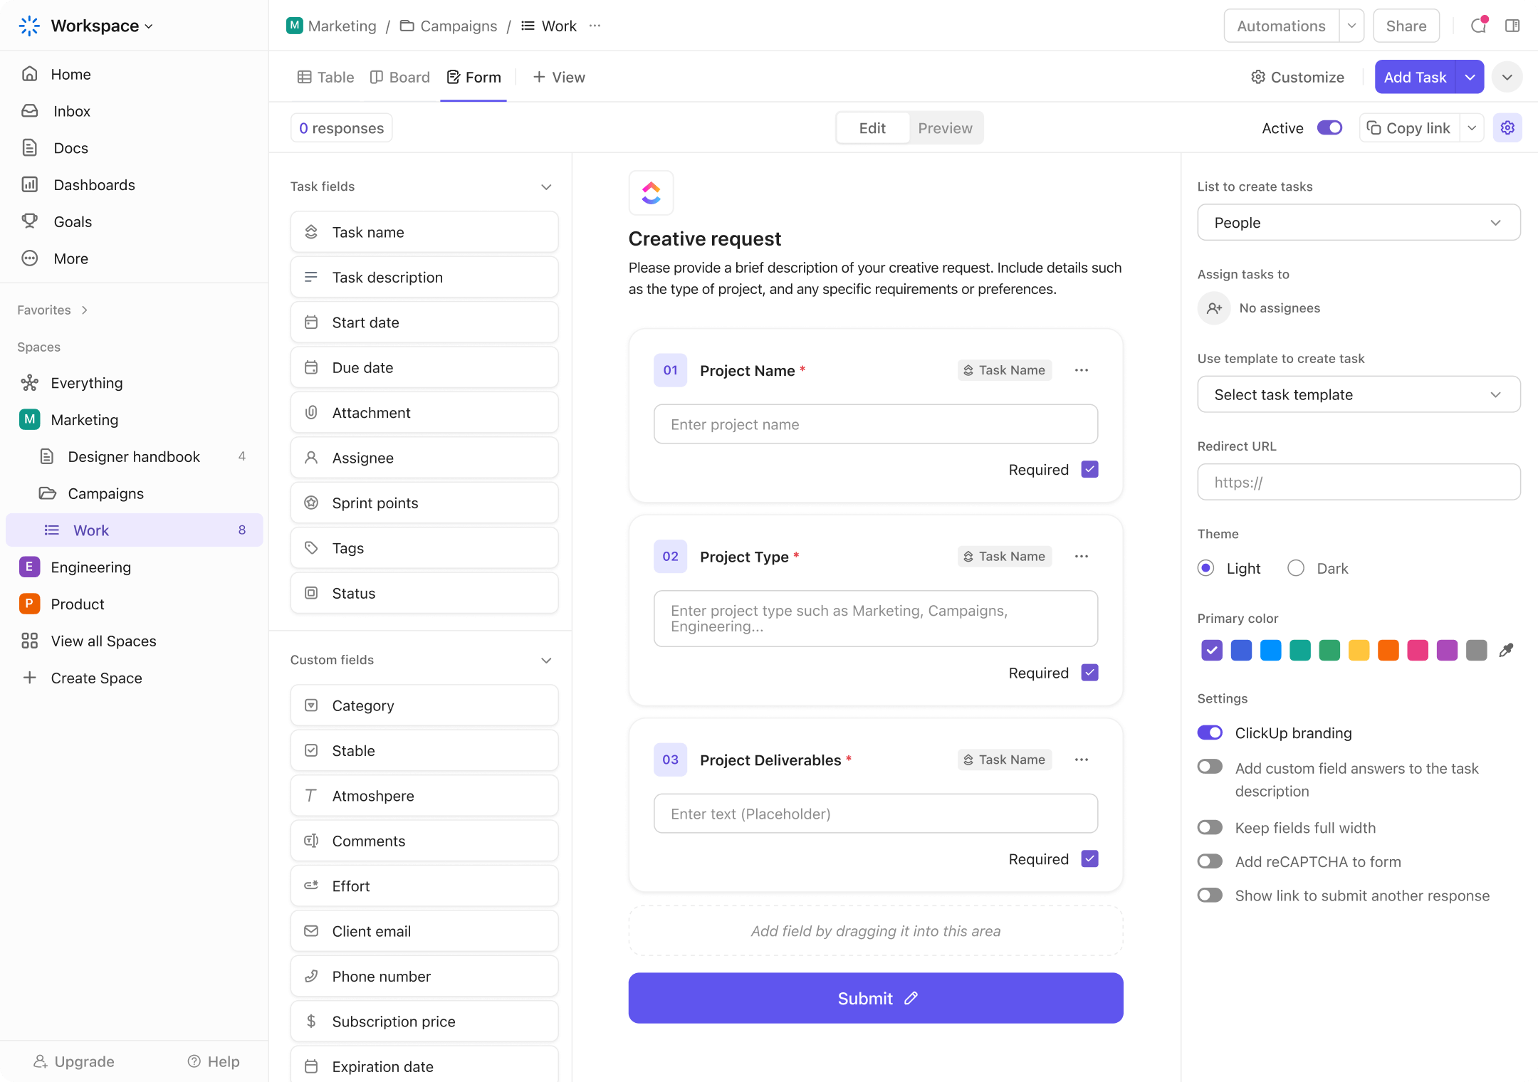This screenshot has height=1082, width=1538.
Task: Click the add assignee icon
Action: point(1214,308)
